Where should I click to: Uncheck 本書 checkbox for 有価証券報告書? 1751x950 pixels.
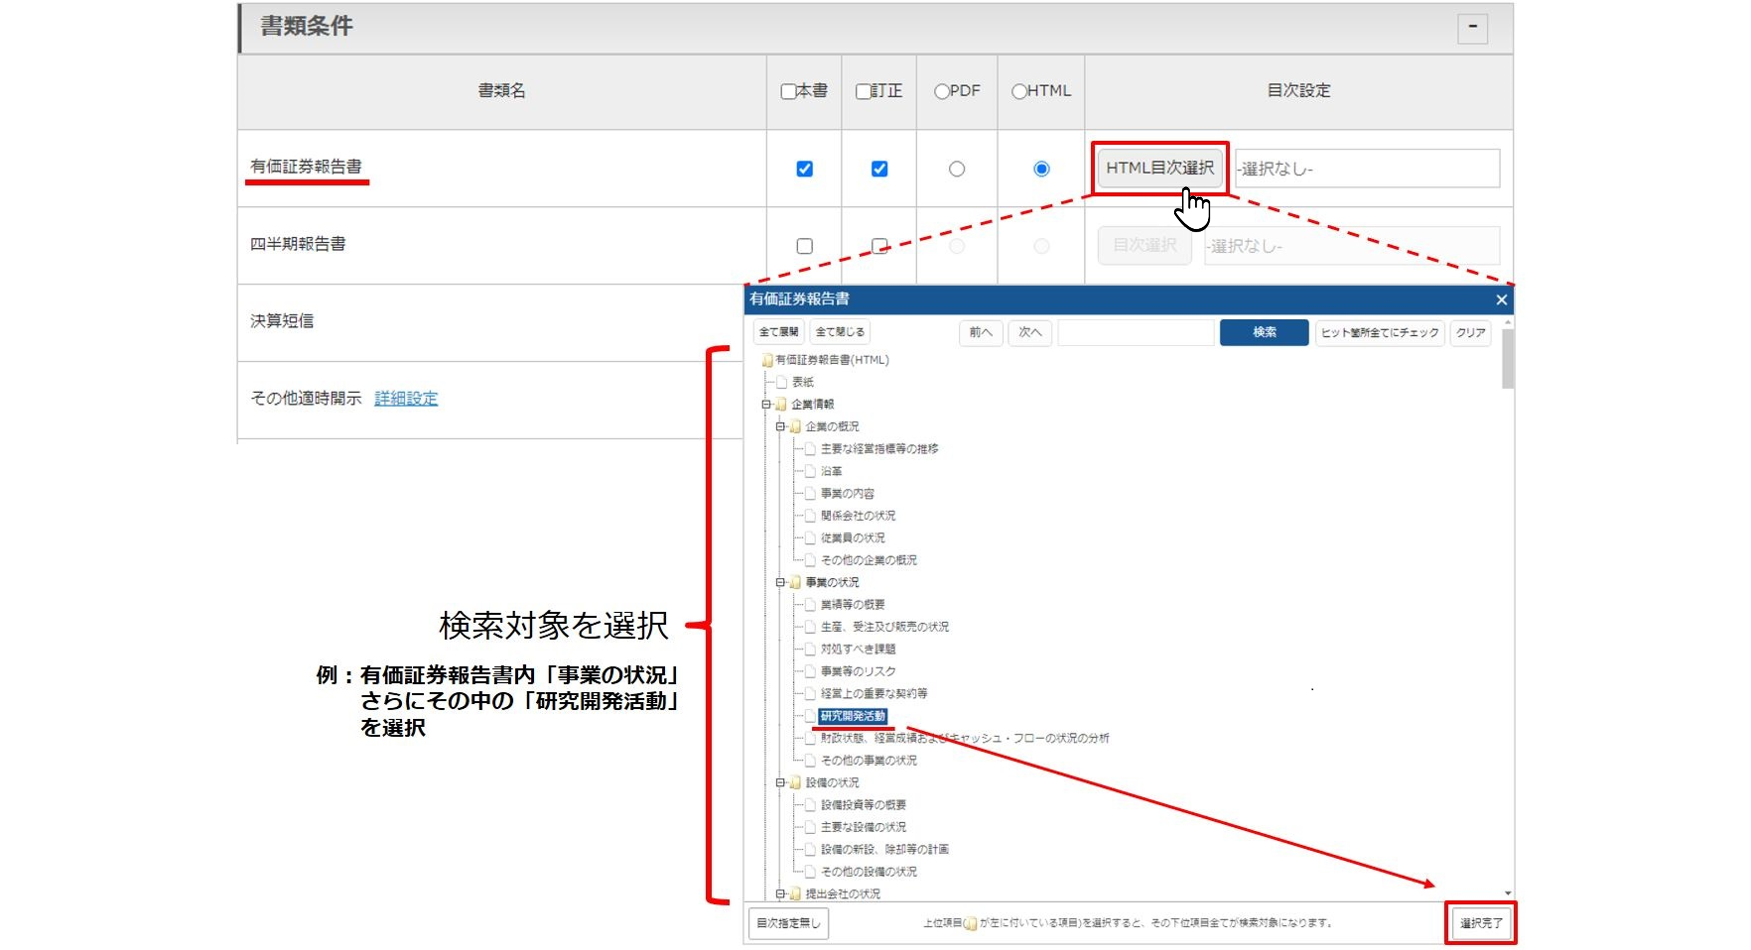point(804,168)
